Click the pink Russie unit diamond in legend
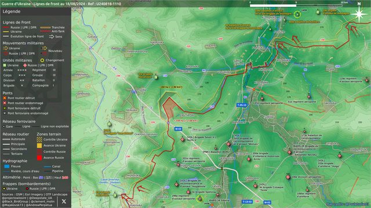The image size is (371, 208). point(25,65)
